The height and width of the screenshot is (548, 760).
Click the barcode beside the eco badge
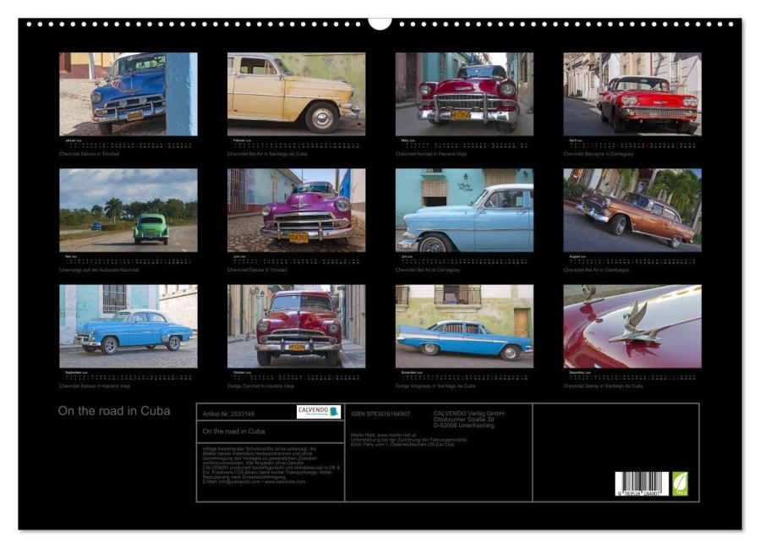pos(642,484)
